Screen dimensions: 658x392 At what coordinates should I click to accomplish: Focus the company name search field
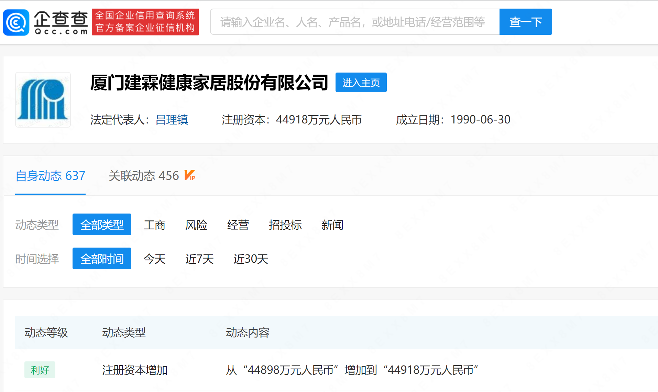pos(354,22)
